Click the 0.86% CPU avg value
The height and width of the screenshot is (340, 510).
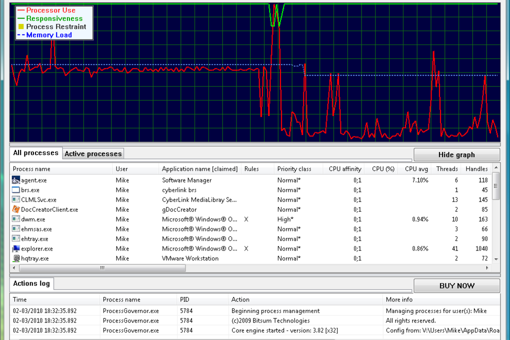coord(420,248)
